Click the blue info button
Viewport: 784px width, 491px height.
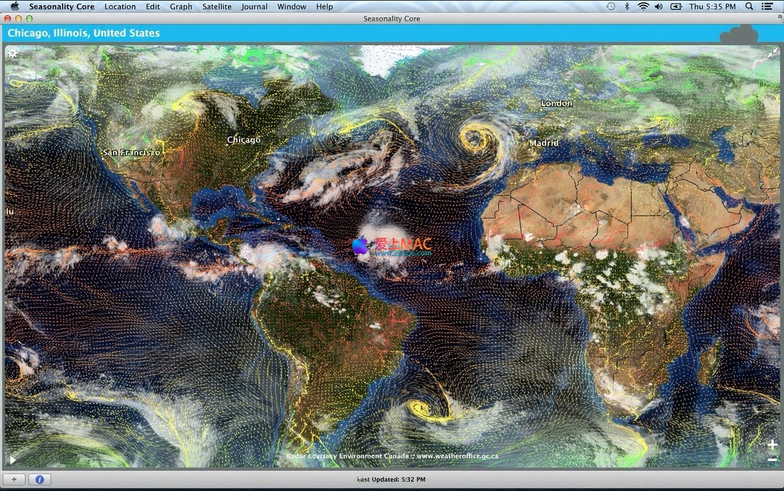click(40, 479)
